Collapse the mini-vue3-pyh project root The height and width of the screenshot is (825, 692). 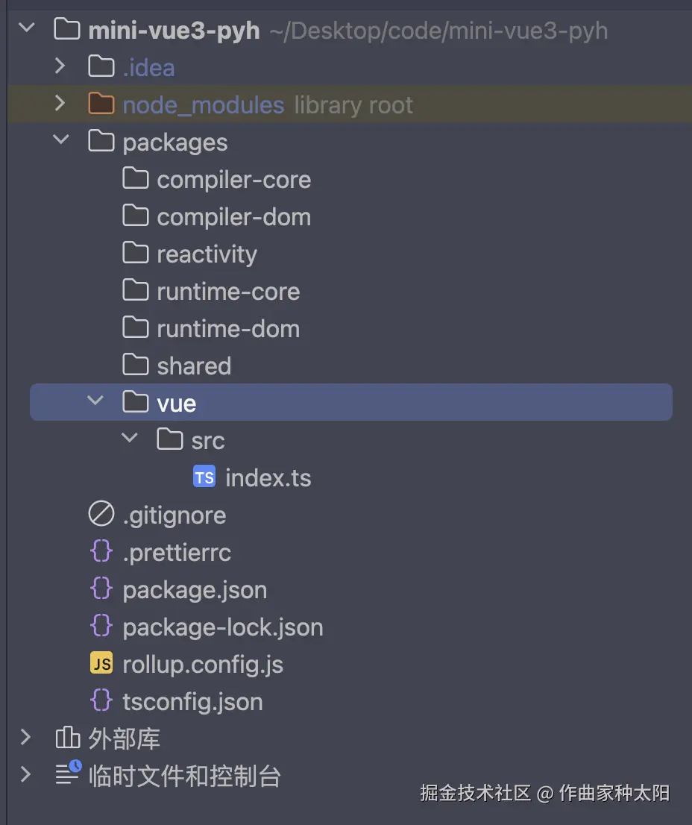[x=26, y=29]
